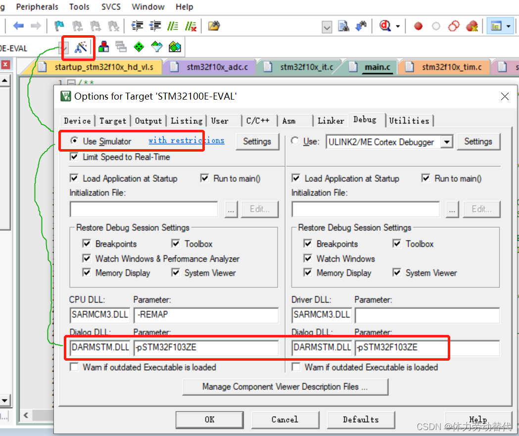Image resolution: width=519 pixels, height=436 pixels.
Task: Kill all breakpoints icon
Action: tap(472, 26)
